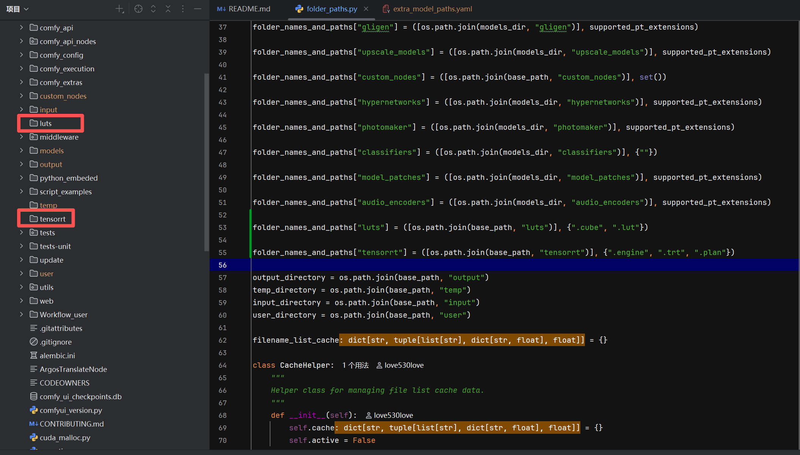
Task: Click the Python icon of comfyui_version.py
Action: 34,410
